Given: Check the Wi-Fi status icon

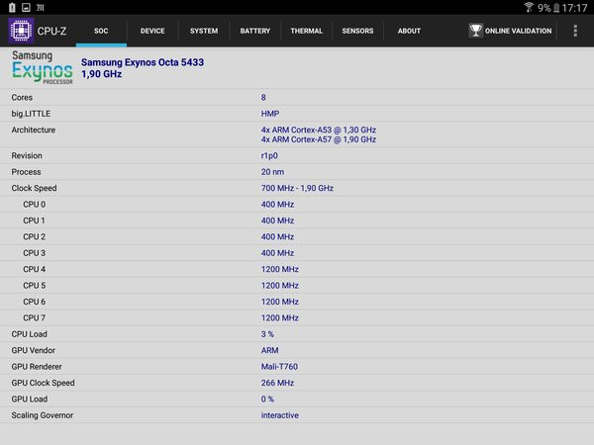Looking at the screenshot, I should pyautogui.click(x=529, y=7).
